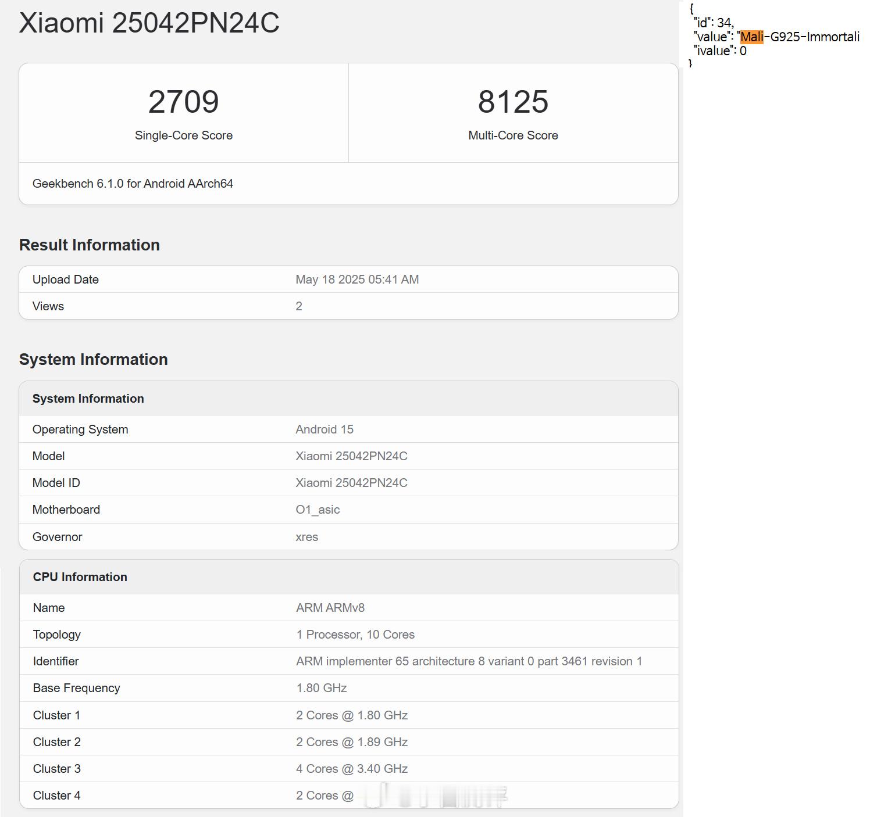The image size is (870, 817).
Task: Click the May 18 2025 upload date value
Action: point(357,279)
